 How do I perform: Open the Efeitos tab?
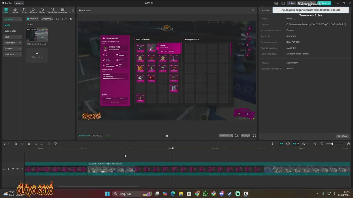(42, 10)
